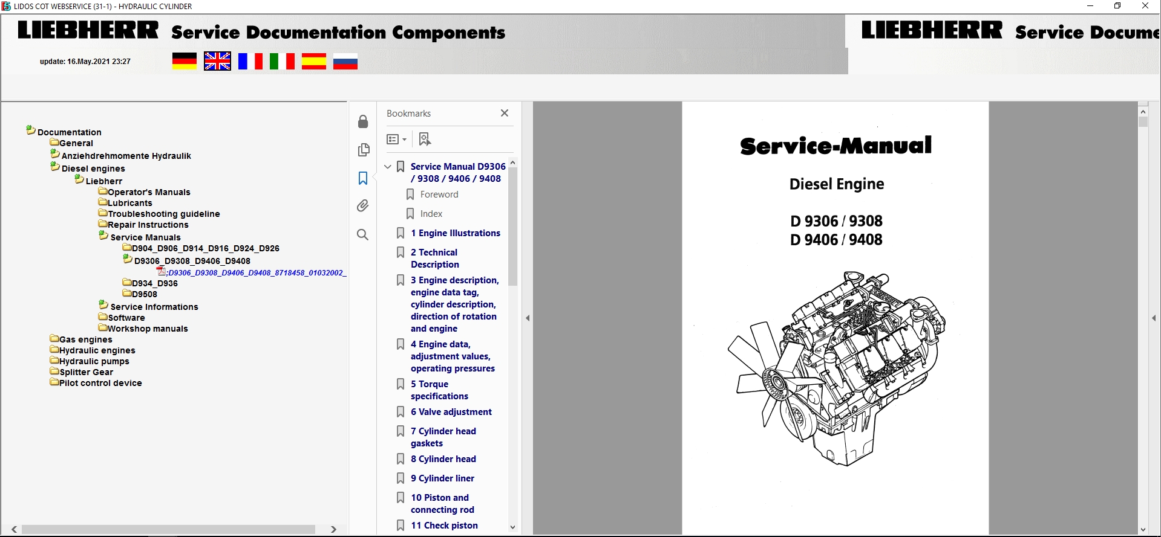Select the English UK flag
Viewport: 1161px width, 537px height.
(217, 61)
